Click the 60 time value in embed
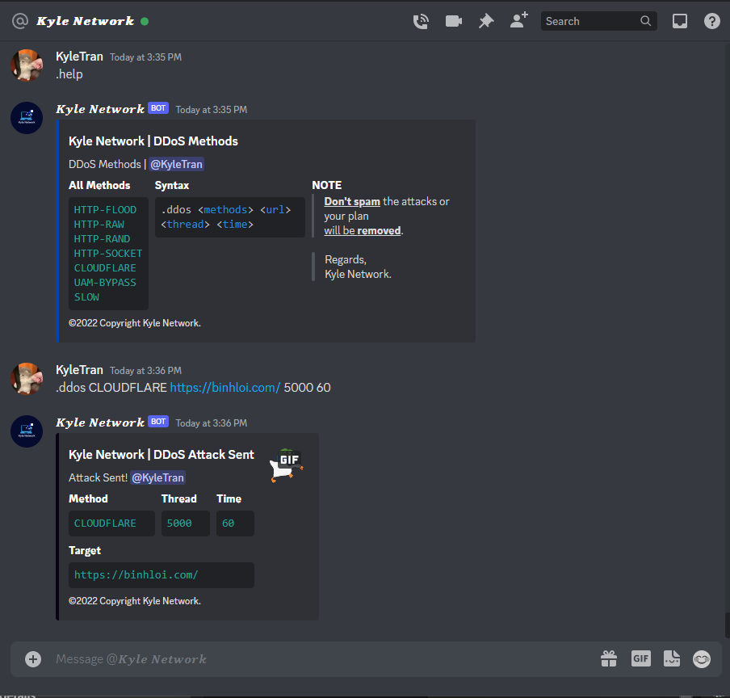 click(x=228, y=523)
